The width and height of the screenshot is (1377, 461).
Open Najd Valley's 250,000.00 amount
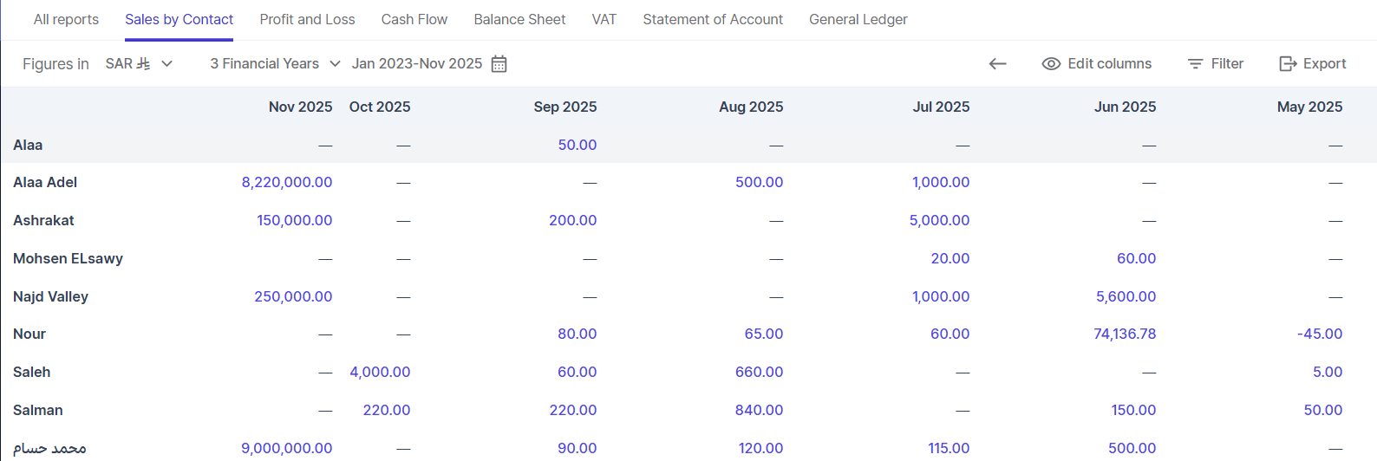(293, 296)
